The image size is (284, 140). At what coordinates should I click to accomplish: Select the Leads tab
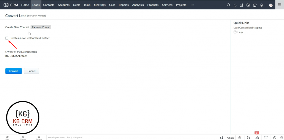(x=36, y=5)
